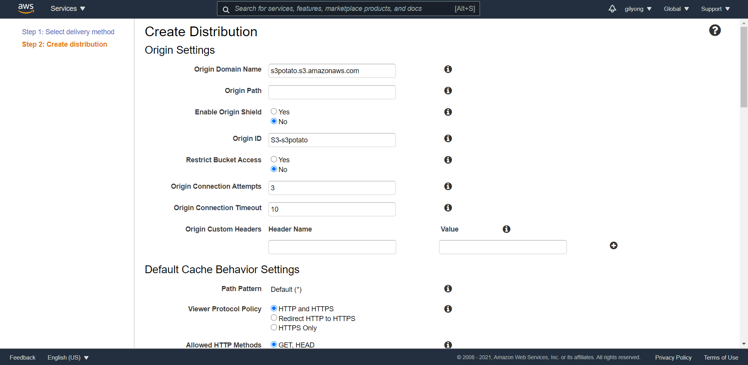This screenshot has width=748, height=365.
Task: Show info for Origin Connection Attempts
Action: click(448, 186)
